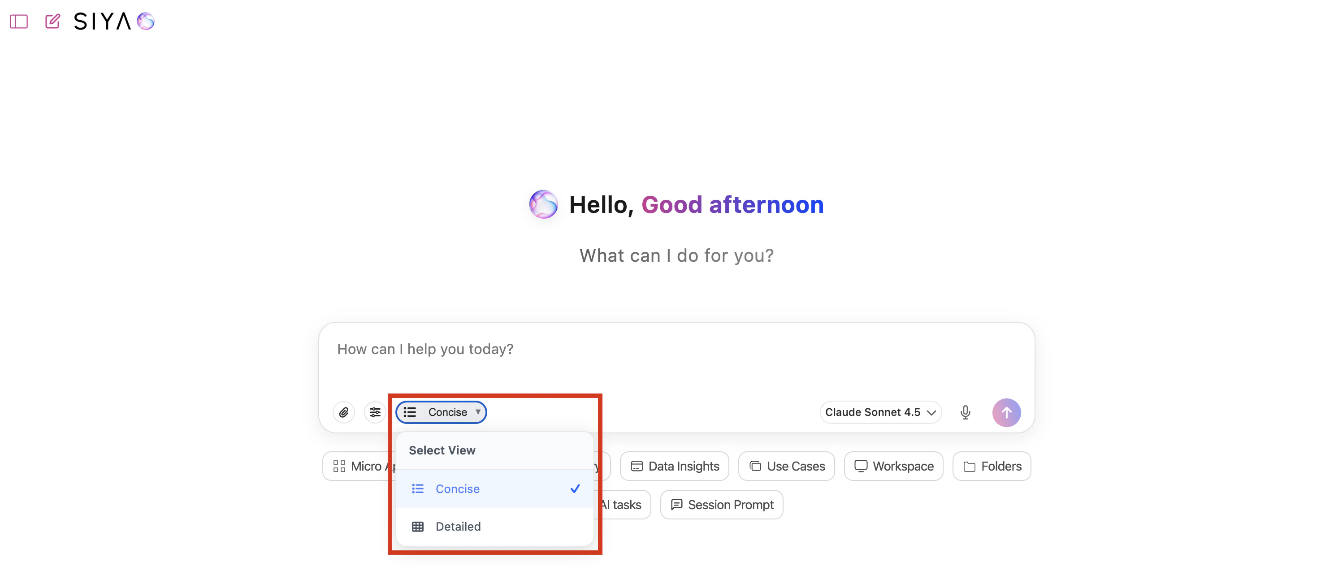This screenshot has height=588, width=1334.
Task: Click the Claude Sonnet chevron arrow
Action: point(931,412)
